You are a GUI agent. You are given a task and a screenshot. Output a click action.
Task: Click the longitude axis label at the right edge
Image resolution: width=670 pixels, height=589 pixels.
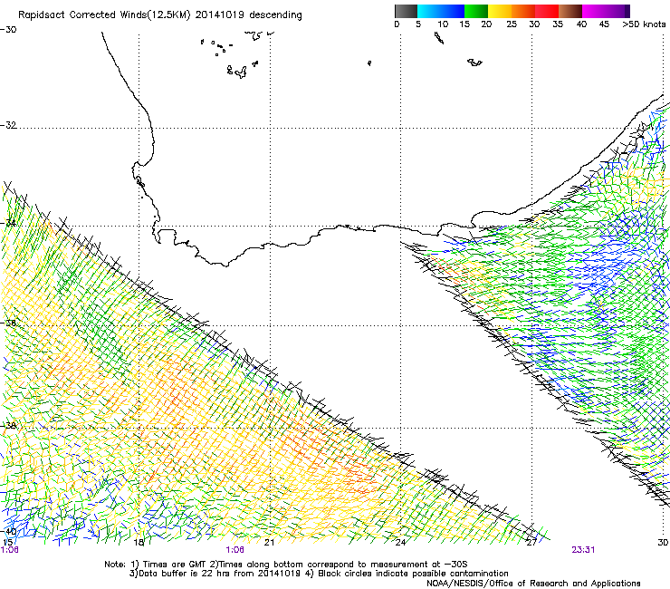[x=663, y=543]
